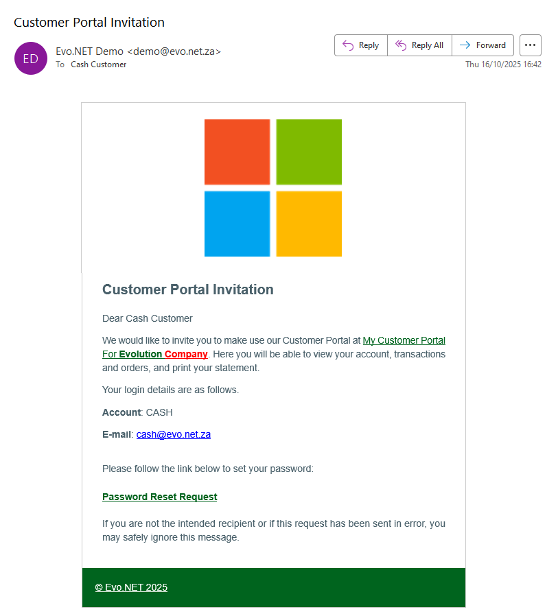Open the Evolution Company link text
The height and width of the screenshot is (614, 558).
click(163, 354)
